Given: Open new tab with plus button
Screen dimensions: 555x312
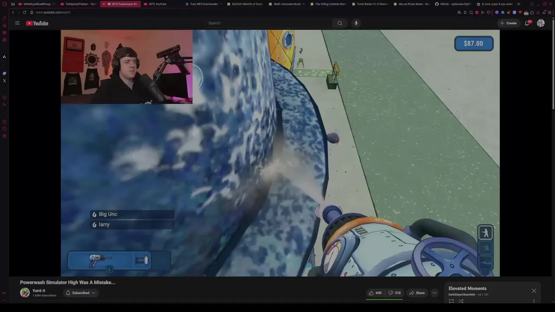Looking at the screenshot, I should [x=519, y=4].
